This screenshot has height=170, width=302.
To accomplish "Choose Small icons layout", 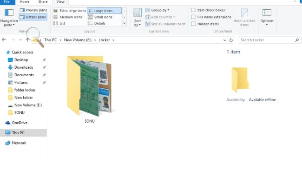I will (100, 17).
